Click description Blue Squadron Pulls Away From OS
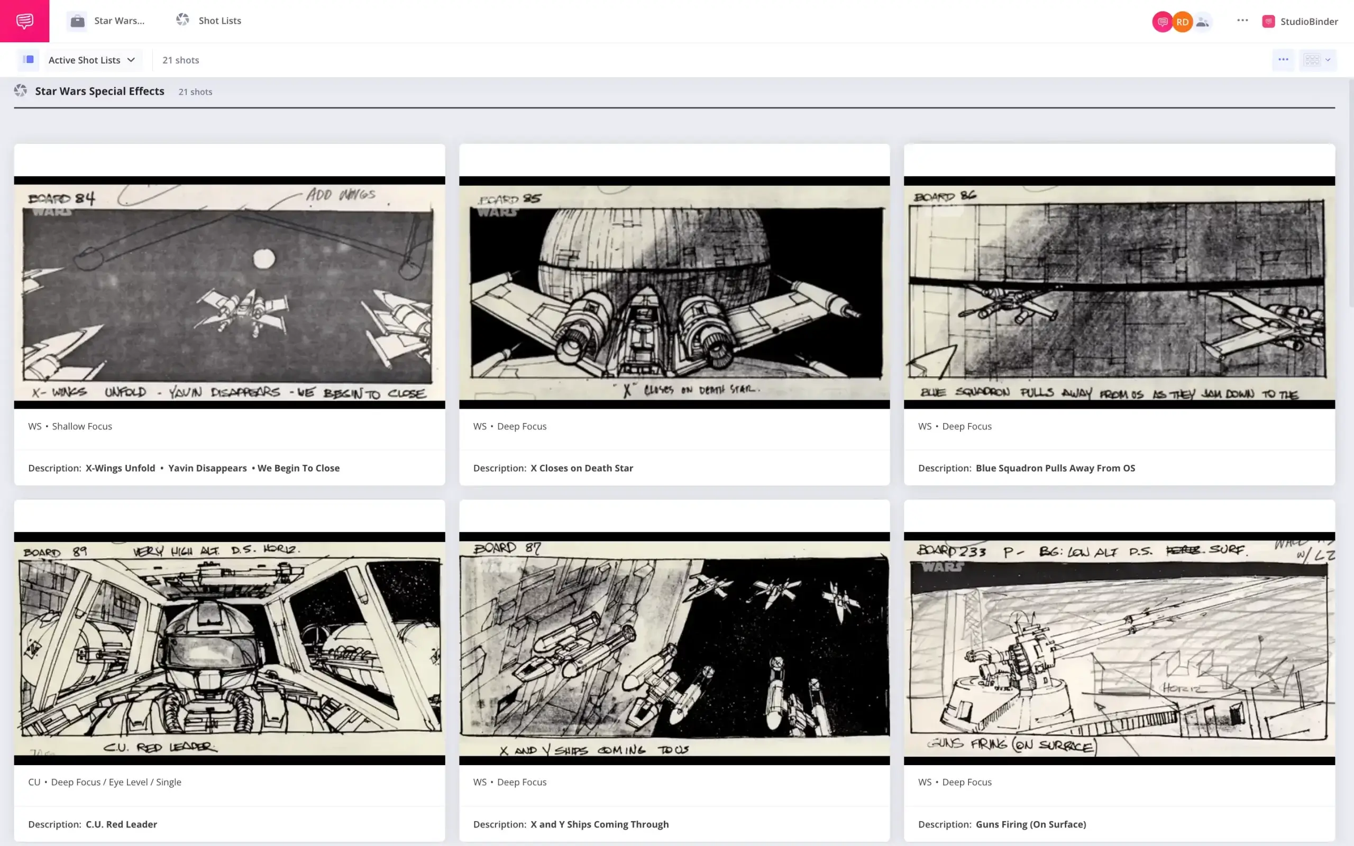 (x=1055, y=468)
